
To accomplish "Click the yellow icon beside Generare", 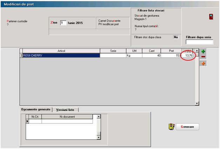I will tap(171, 127).
